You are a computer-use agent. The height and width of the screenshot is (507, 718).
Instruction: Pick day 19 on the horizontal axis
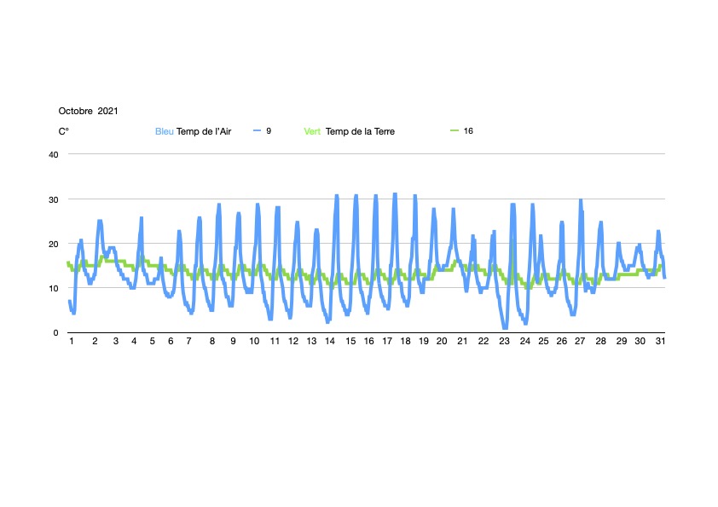click(x=421, y=342)
